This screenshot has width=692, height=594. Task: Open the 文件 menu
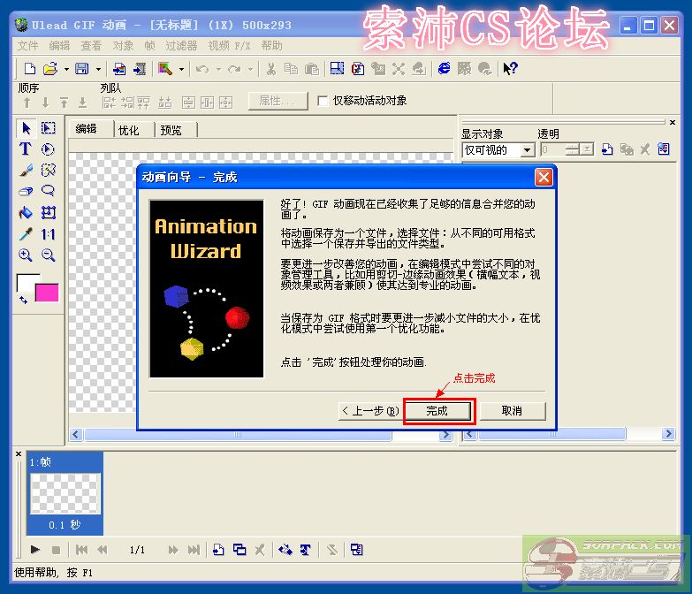point(27,45)
